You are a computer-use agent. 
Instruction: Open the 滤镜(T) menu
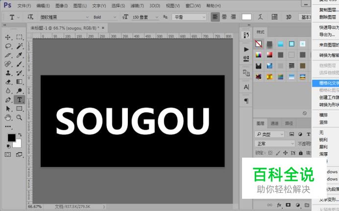(x=137, y=6)
